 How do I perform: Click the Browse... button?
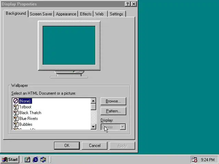coord(113,101)
